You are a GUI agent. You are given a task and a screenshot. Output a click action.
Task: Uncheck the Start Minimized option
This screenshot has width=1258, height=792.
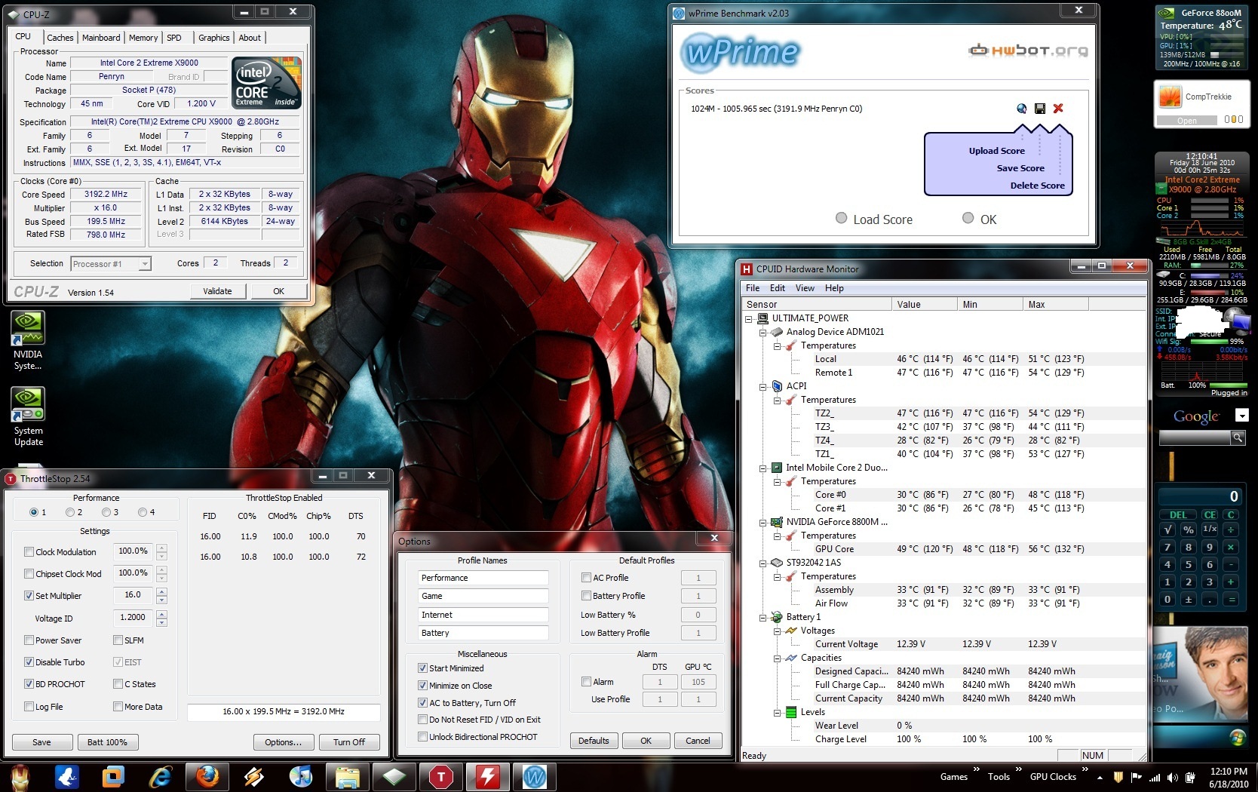coord(422,668)
